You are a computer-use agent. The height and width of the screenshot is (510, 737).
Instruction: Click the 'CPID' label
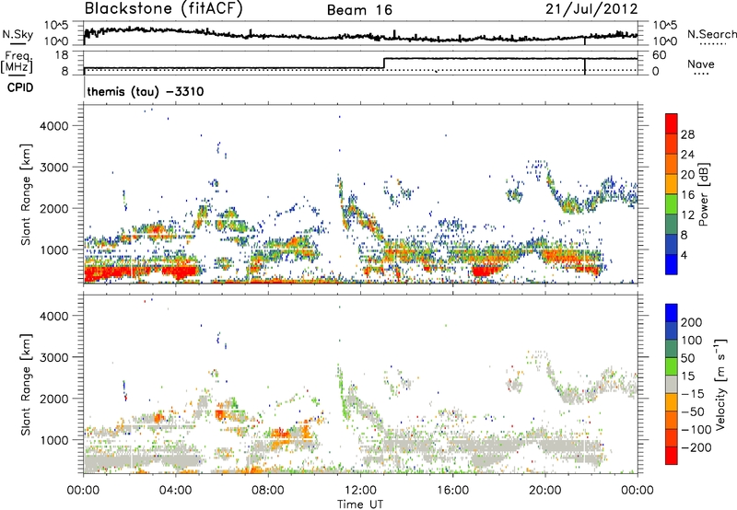pyautogui.click(x=20, y=87)
